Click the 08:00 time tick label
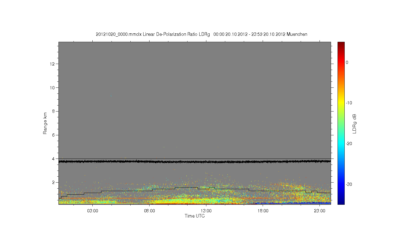This screenshot has width=410, height=246. [x=150, y=211]
